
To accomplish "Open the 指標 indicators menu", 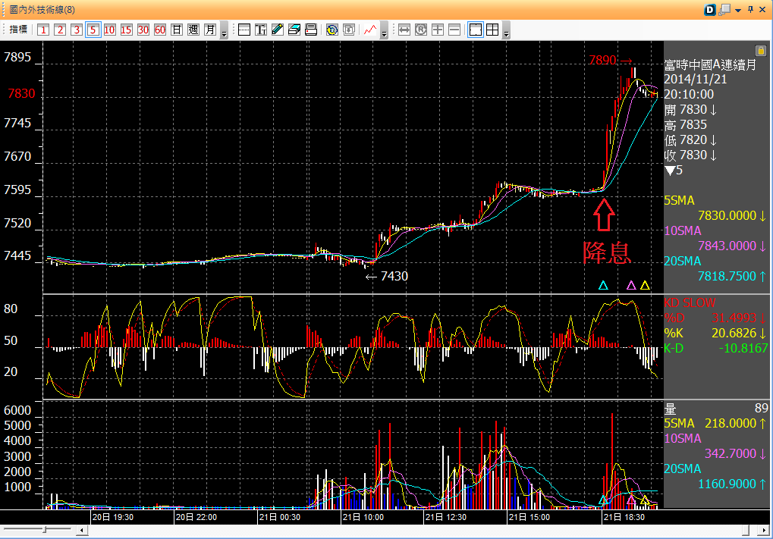I will click(18, 30).
